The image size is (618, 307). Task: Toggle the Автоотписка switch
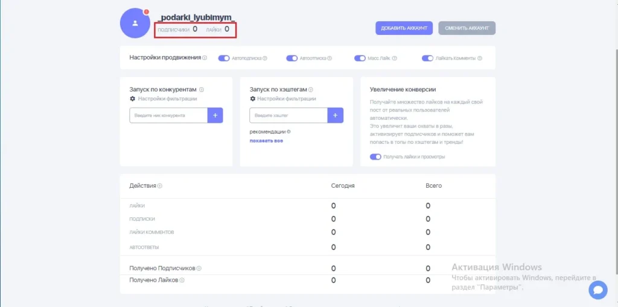coord(292,58)
